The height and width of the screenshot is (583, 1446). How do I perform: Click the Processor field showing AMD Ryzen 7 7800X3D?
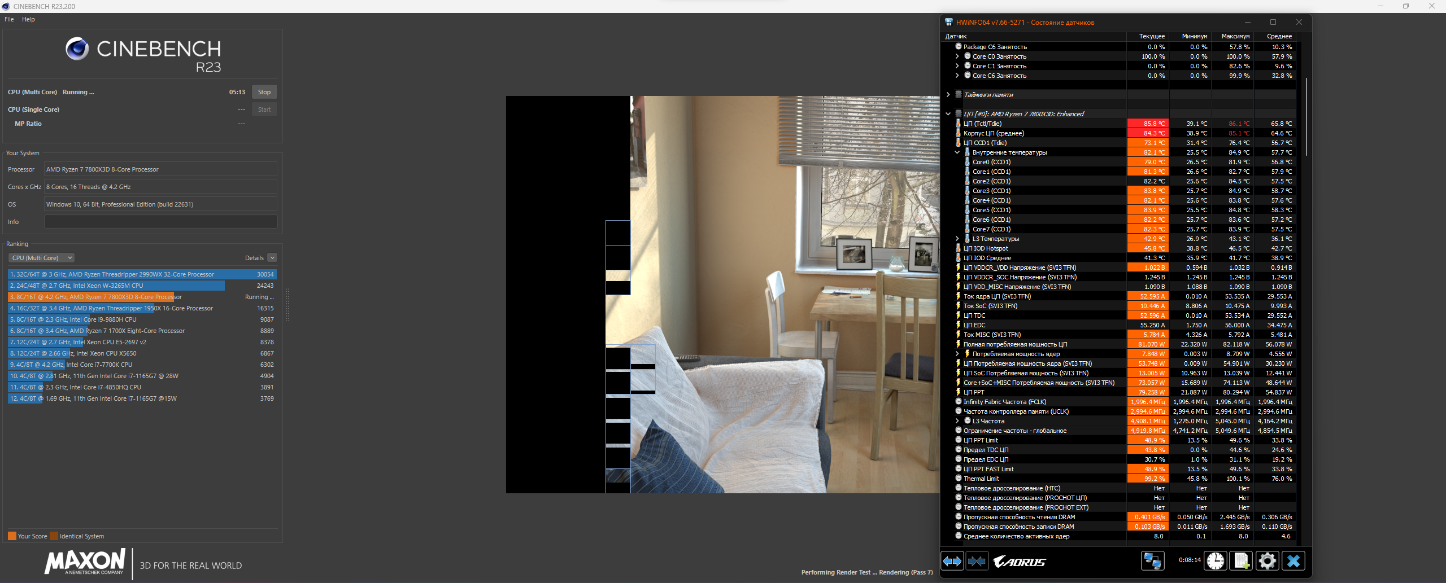(x=161, y=169)
